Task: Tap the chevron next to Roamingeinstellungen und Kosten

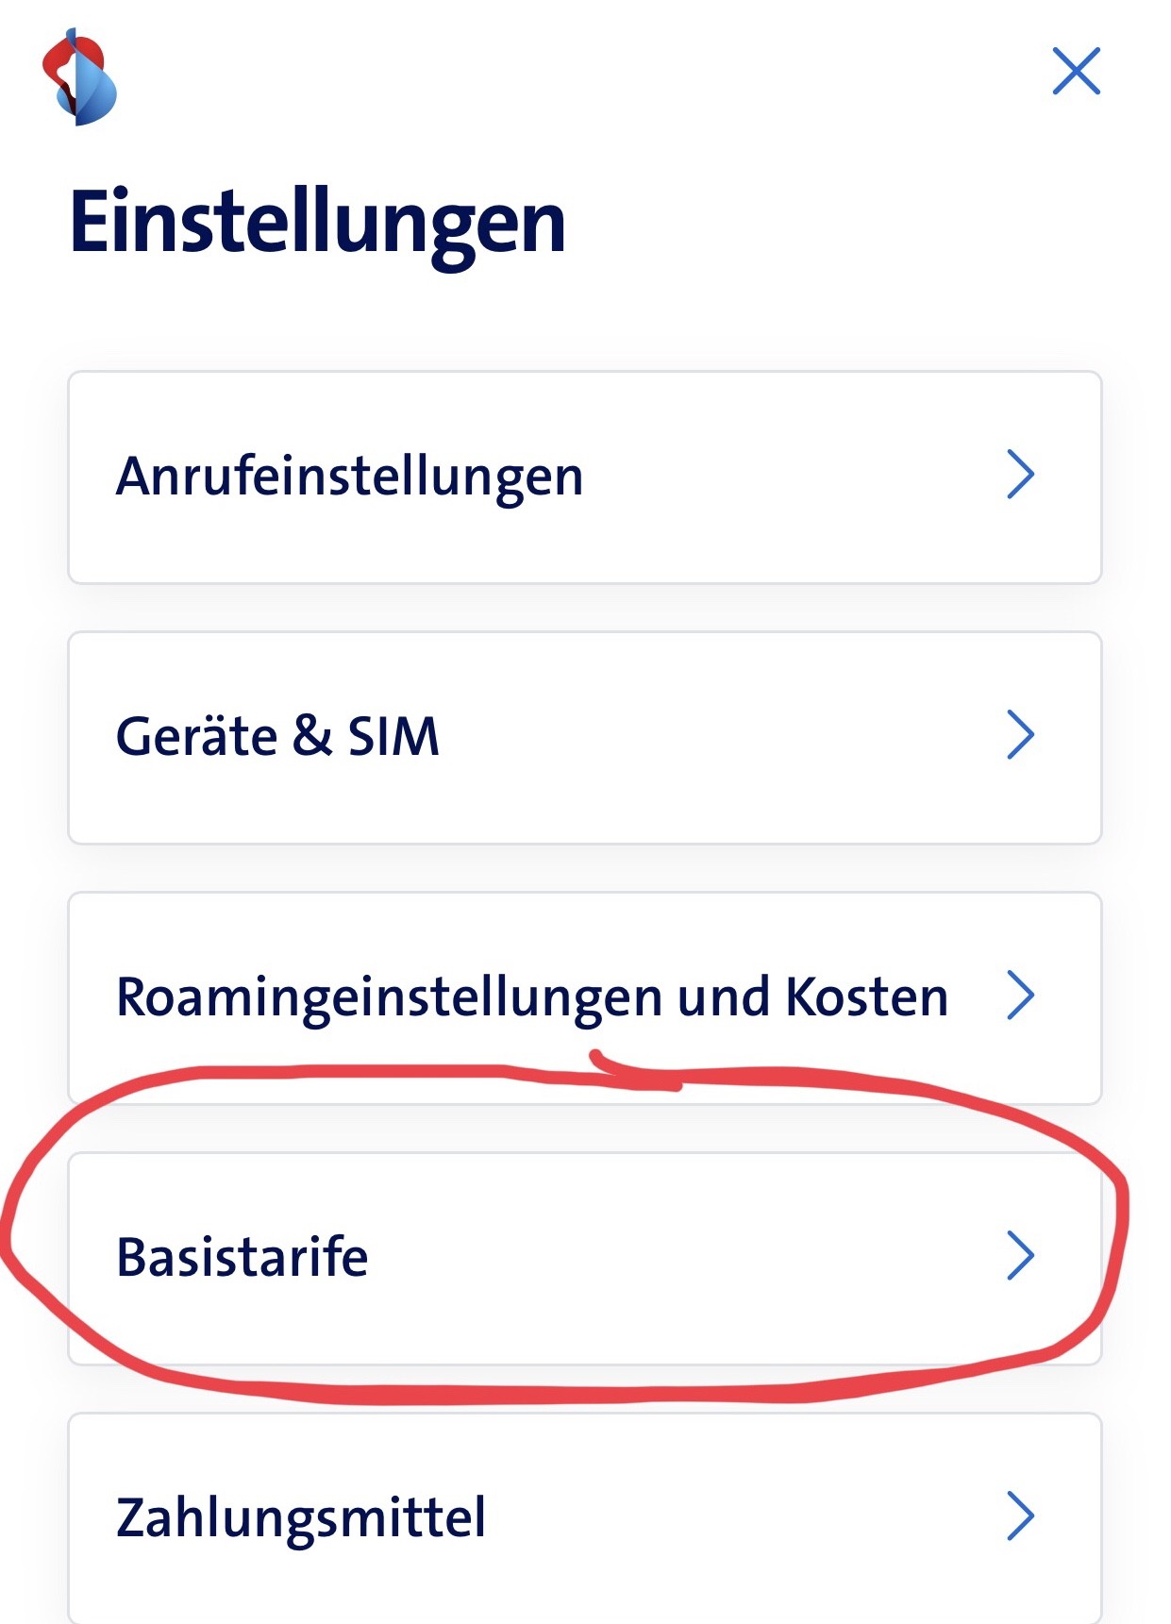Action: pyautogui.click(x=1020, y=996)
